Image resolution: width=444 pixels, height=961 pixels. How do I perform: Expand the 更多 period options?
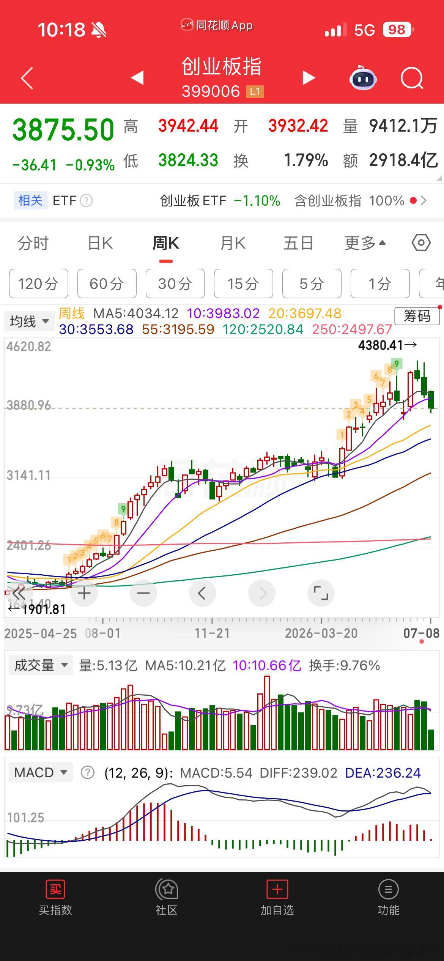coord(365,243)
